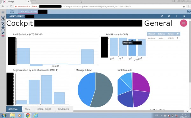Open the three-dot options menu
The image size is (191, 118).
coord(177,16)
